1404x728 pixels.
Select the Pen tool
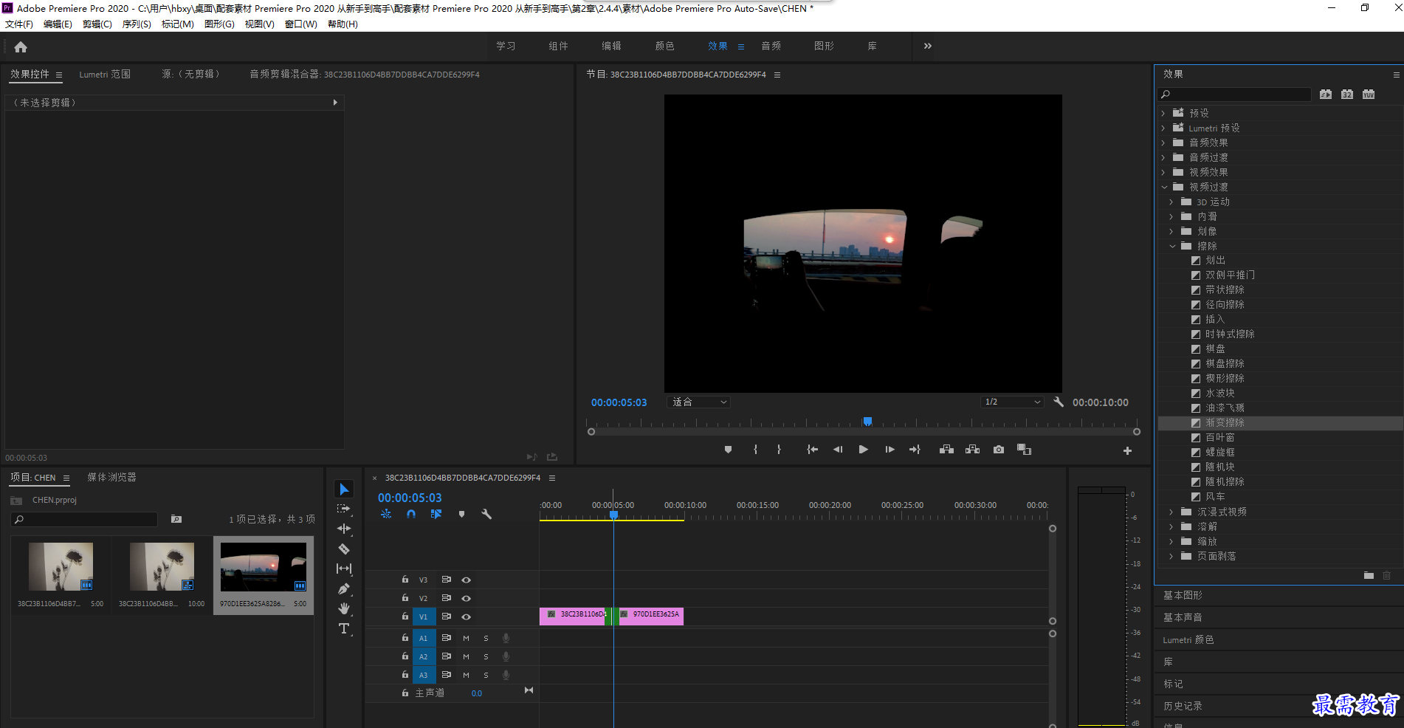coord(344,588)
